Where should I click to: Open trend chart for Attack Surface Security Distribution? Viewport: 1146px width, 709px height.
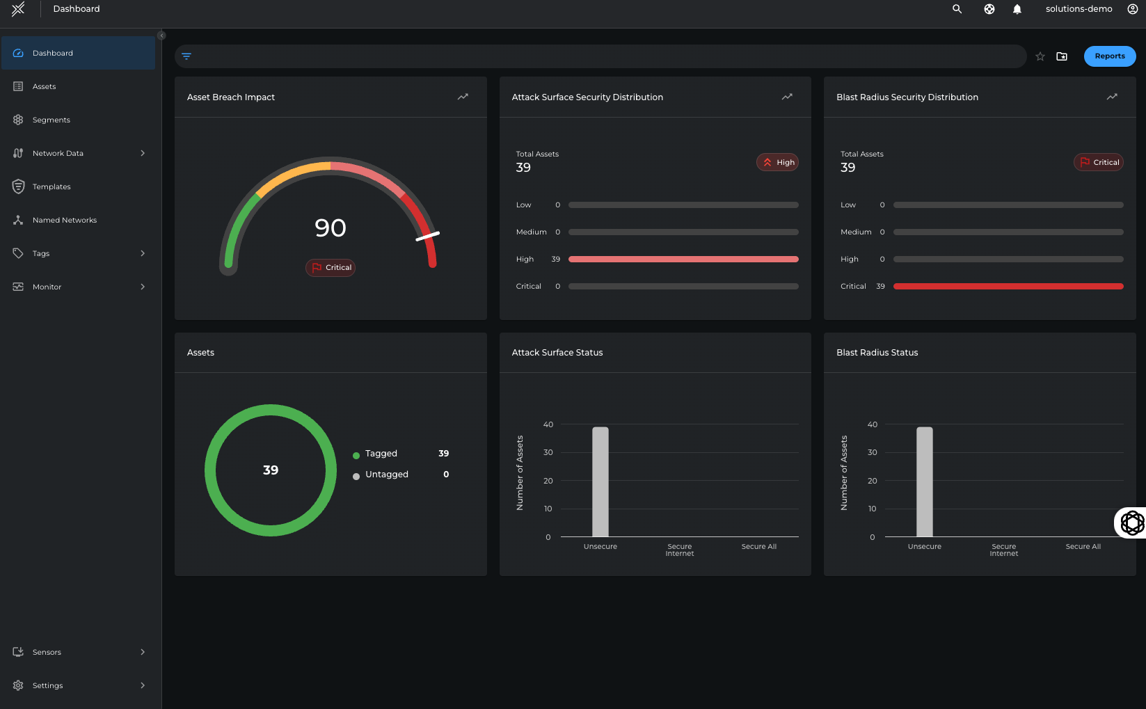(787, 97)
